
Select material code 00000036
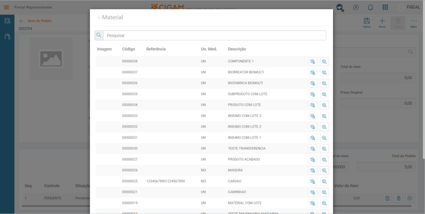coord(130,83)
